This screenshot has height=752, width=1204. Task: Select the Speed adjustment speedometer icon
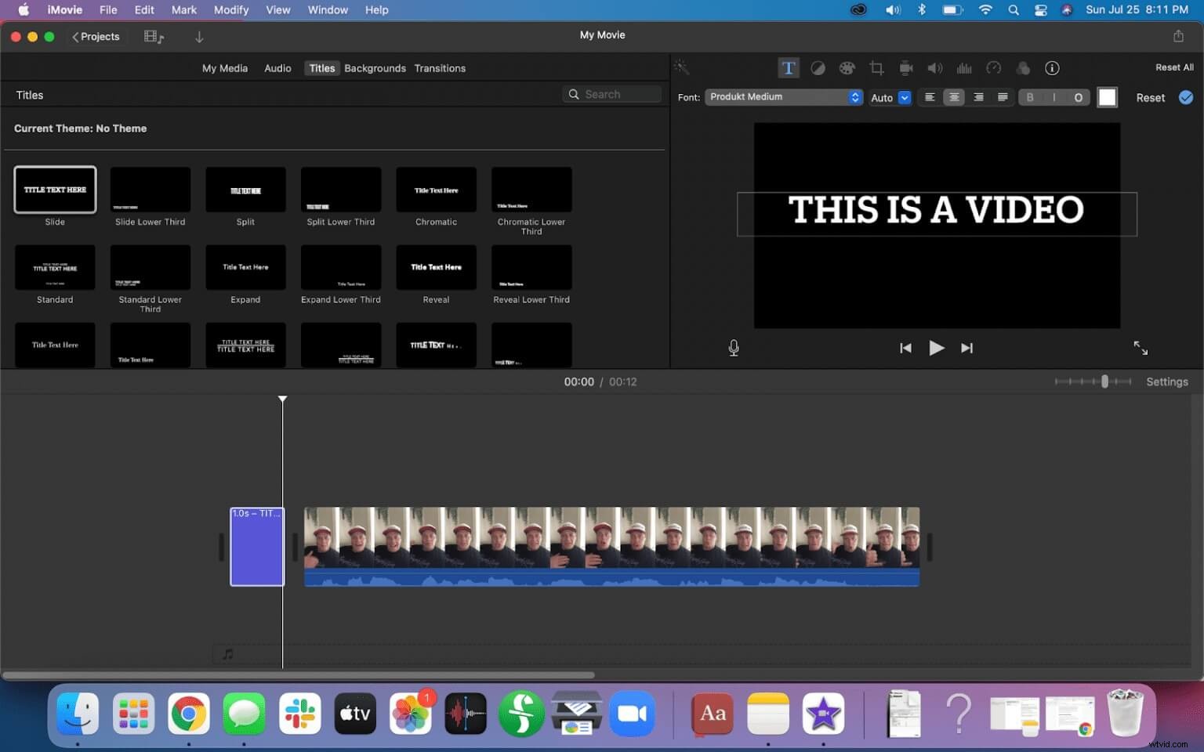click(994, 68)
